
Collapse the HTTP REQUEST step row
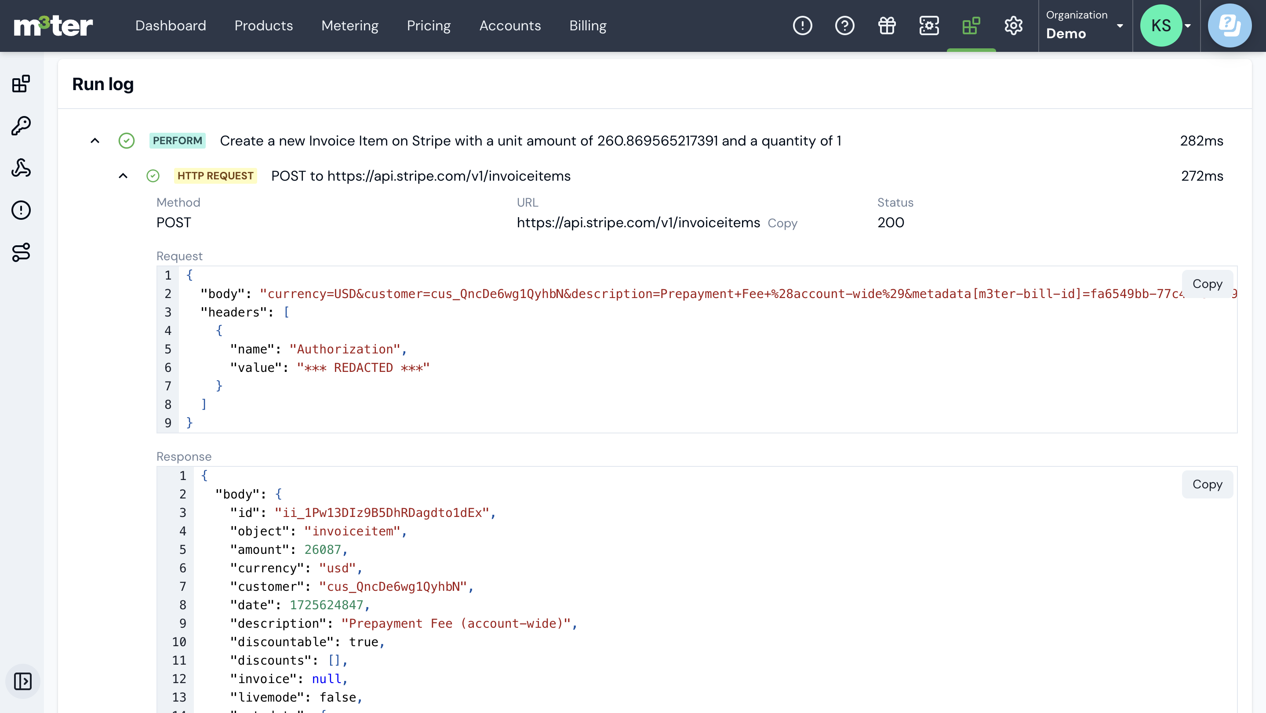[x=123, y=176]
